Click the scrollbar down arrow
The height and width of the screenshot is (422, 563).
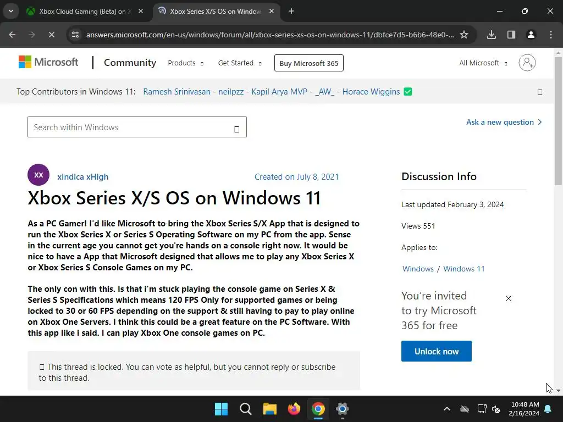[x=559, y=391]
